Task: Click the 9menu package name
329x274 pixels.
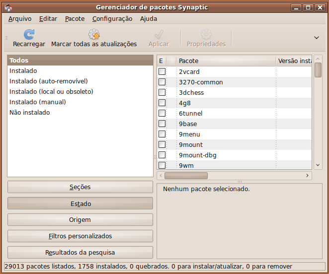Action: (189, 135)
